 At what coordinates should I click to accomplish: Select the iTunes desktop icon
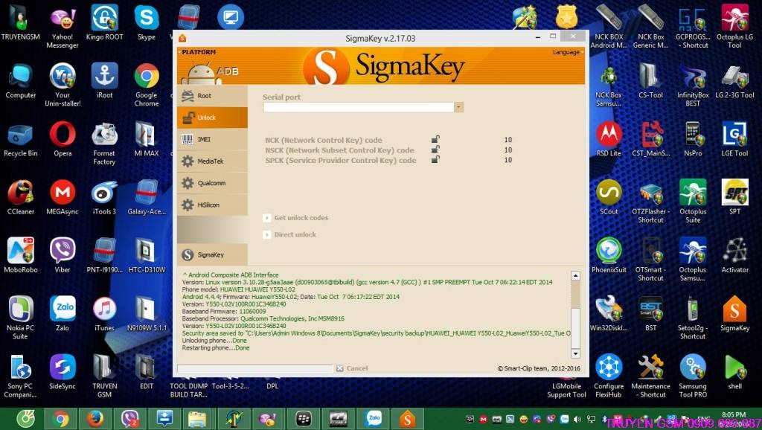pyautogui.click(x=104, y=315)
